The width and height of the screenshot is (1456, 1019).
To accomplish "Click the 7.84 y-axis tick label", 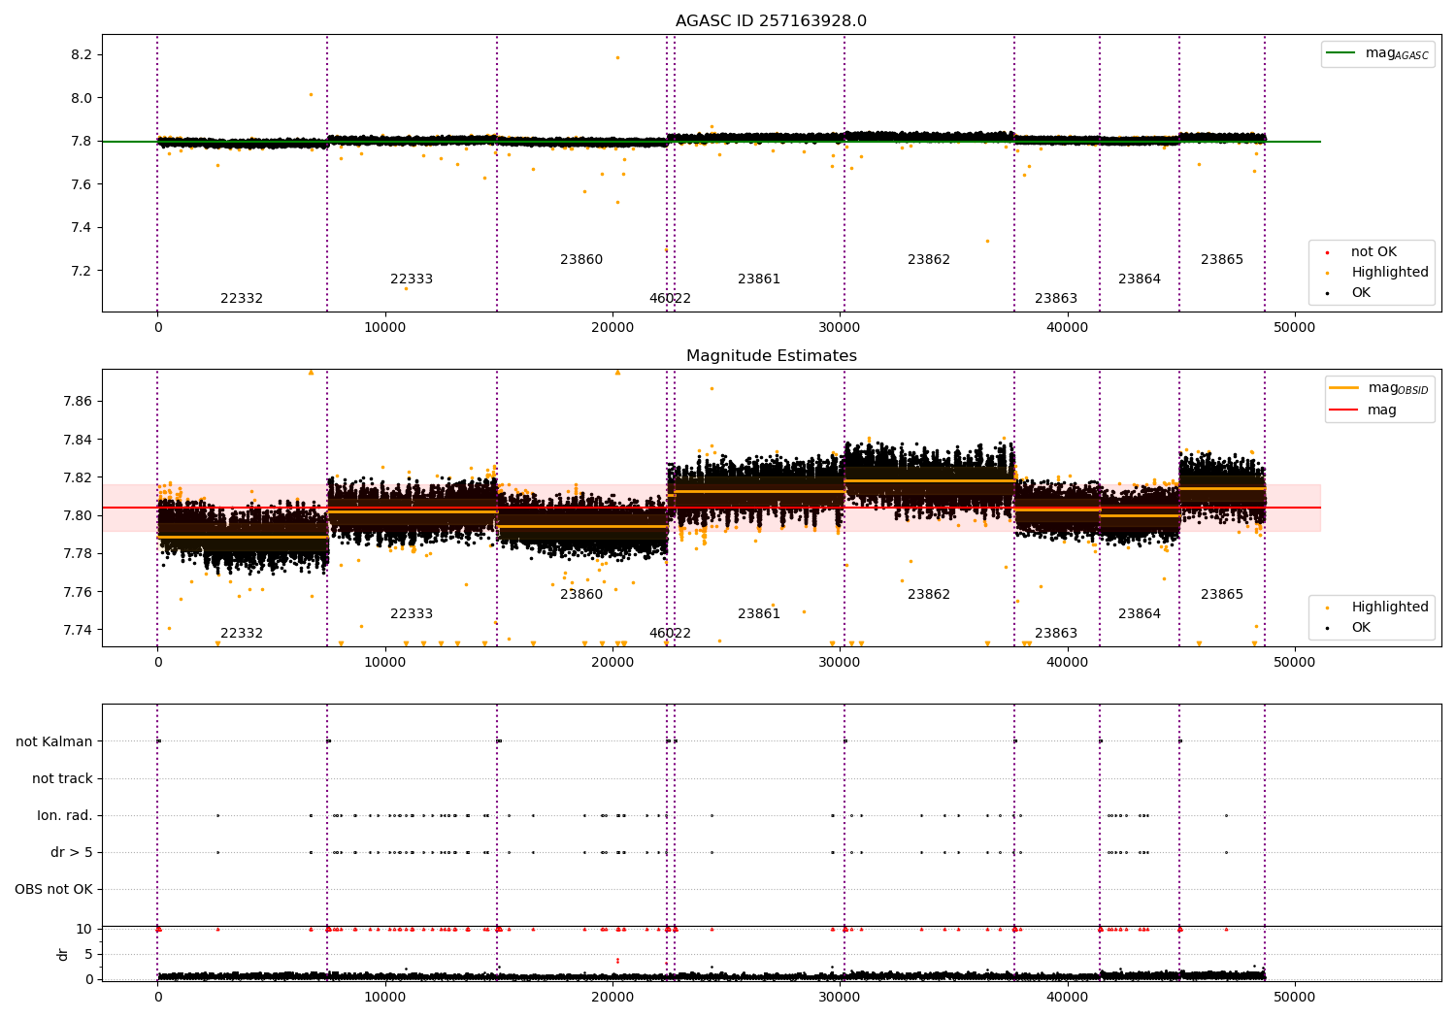I will pyautogui.click(x=78, y=440).
